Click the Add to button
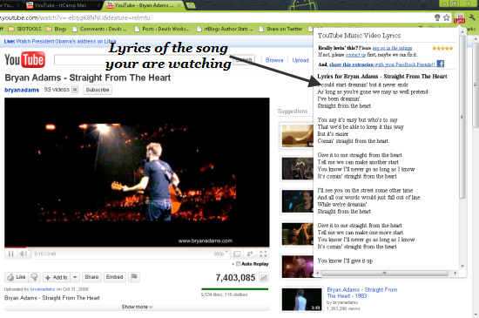Viewport: 479px width, 318px height. point(57,277)
